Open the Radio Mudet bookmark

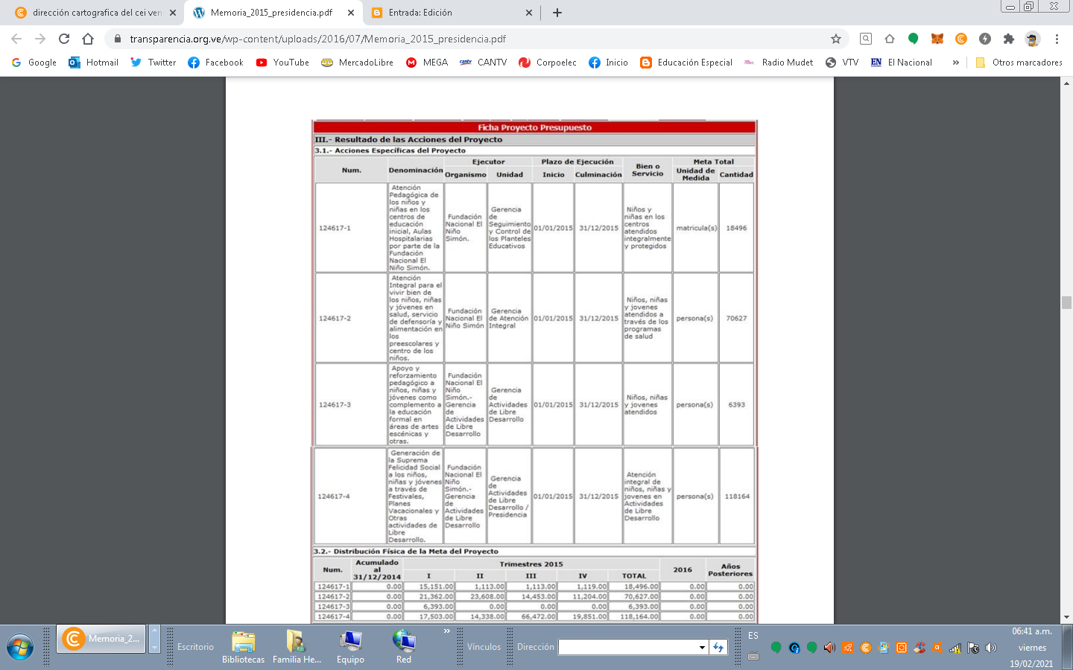[x=779, y=63]
